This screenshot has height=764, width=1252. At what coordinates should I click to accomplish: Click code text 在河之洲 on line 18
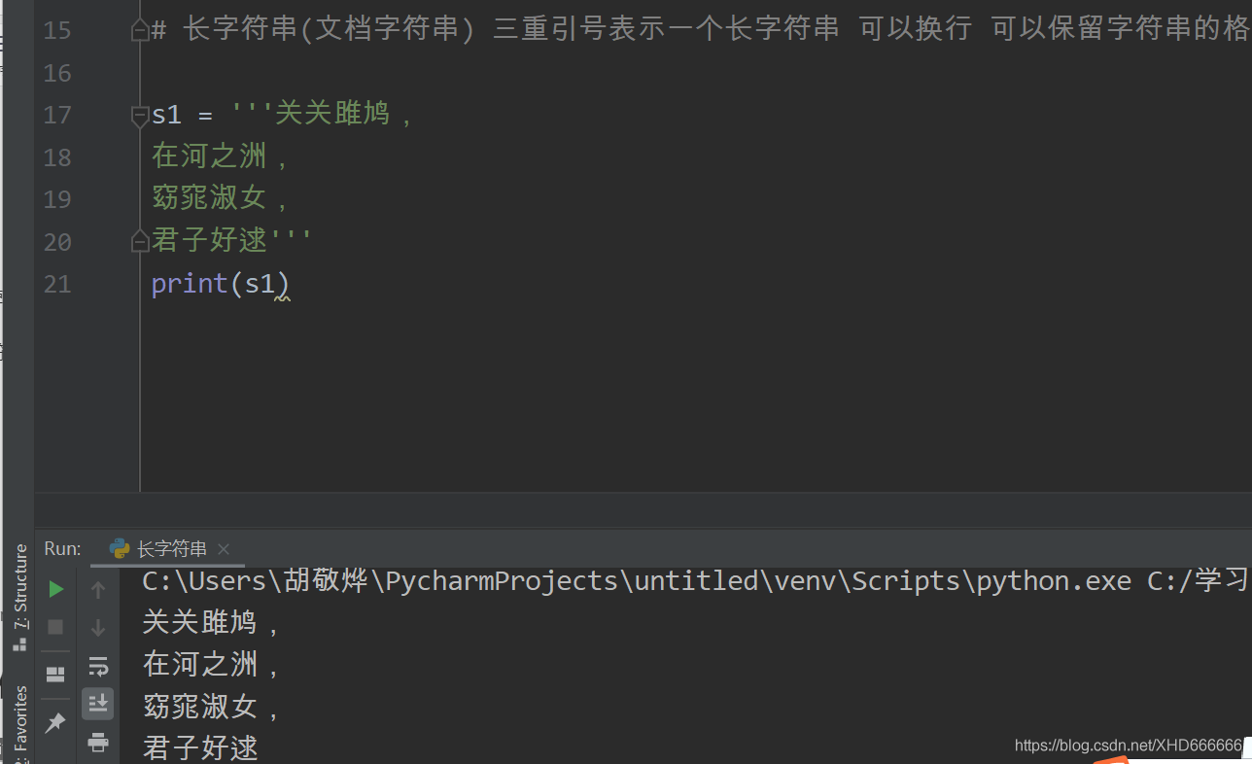[209, 156]
